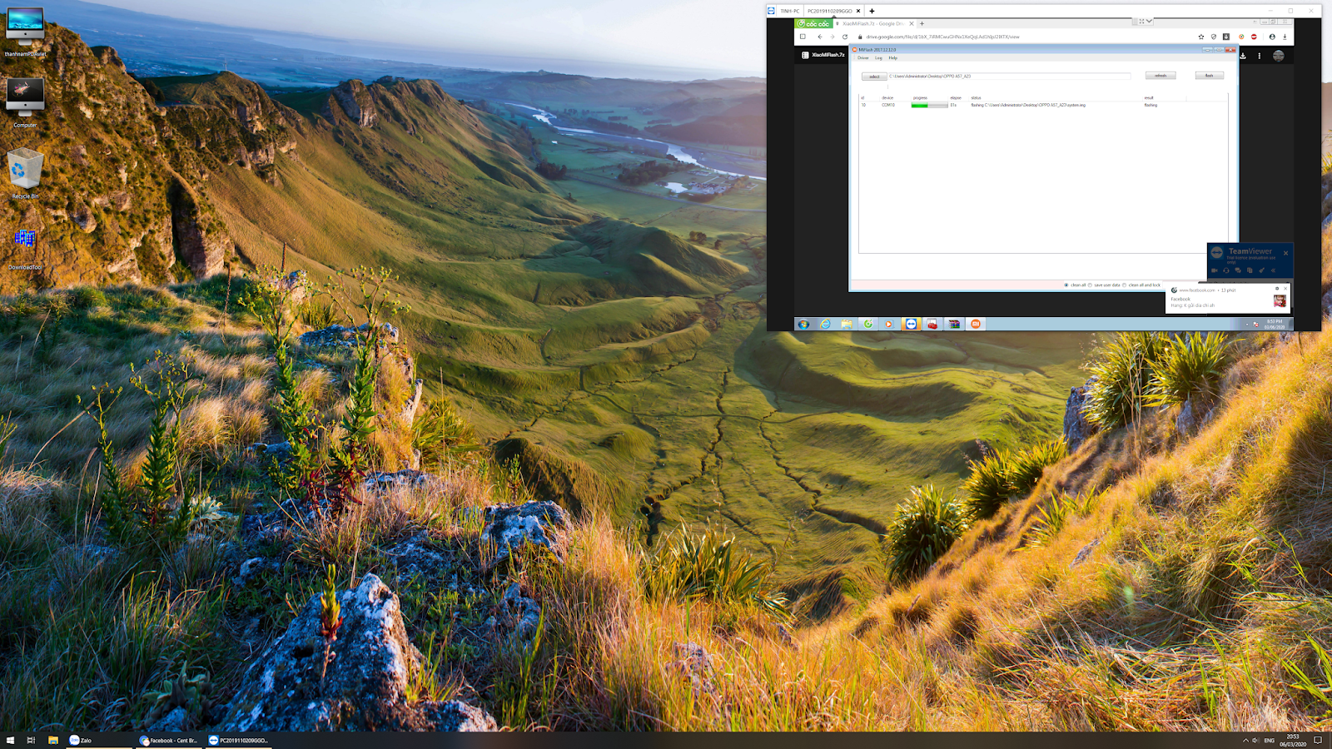Switch to PC2019110209GGO TeamViewer taskbar item
Screen dimensions: 1332x749
pyautogui.click(x=239, y=740)
